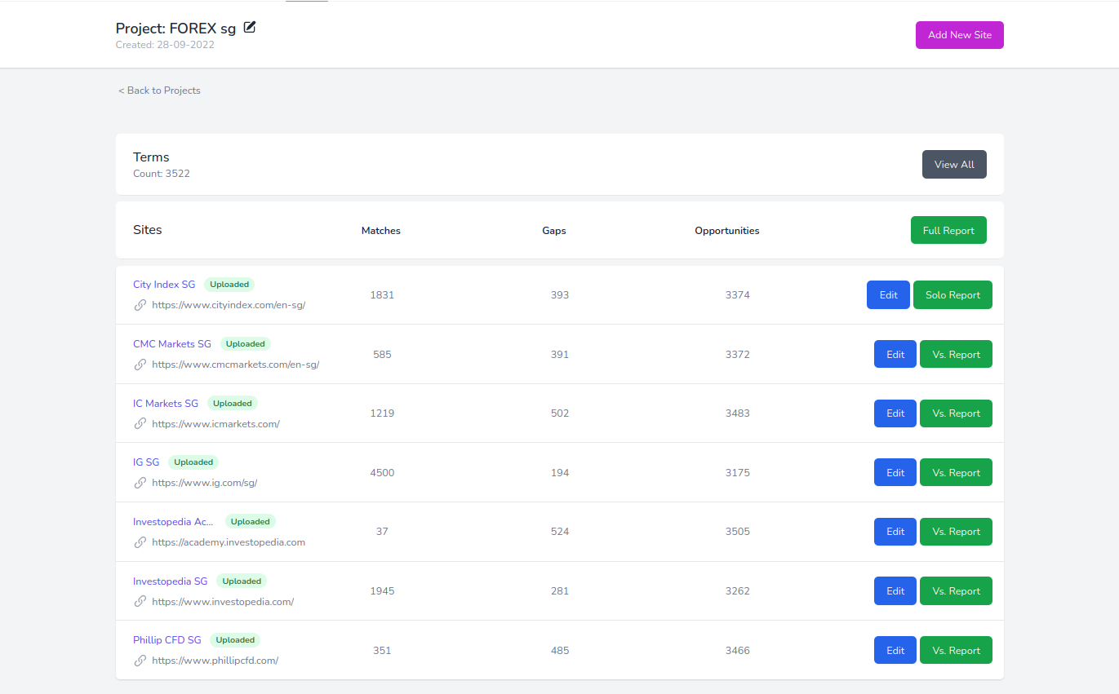Open the Phillip CFD SG site name

(x=167, y=640)
